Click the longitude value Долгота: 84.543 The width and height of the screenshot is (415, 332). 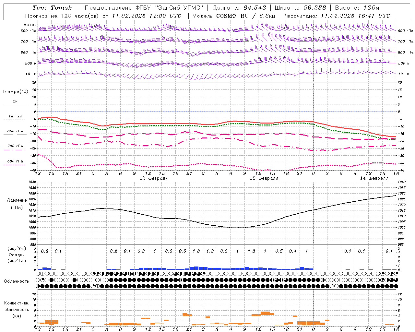(239, 8)
